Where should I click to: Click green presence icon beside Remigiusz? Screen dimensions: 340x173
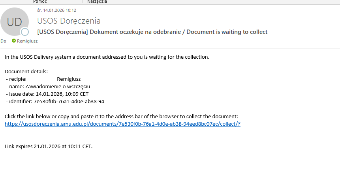[14, 41]
